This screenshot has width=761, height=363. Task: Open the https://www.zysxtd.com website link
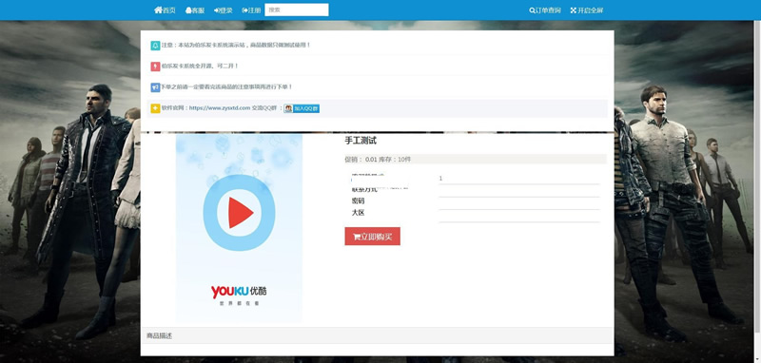220,108
